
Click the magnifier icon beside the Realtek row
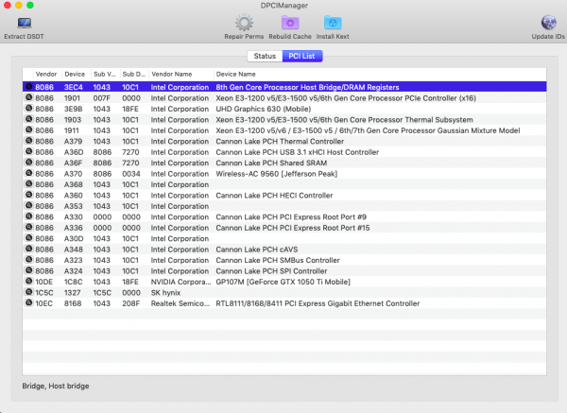pyautogui.click(x=28, y=303)
